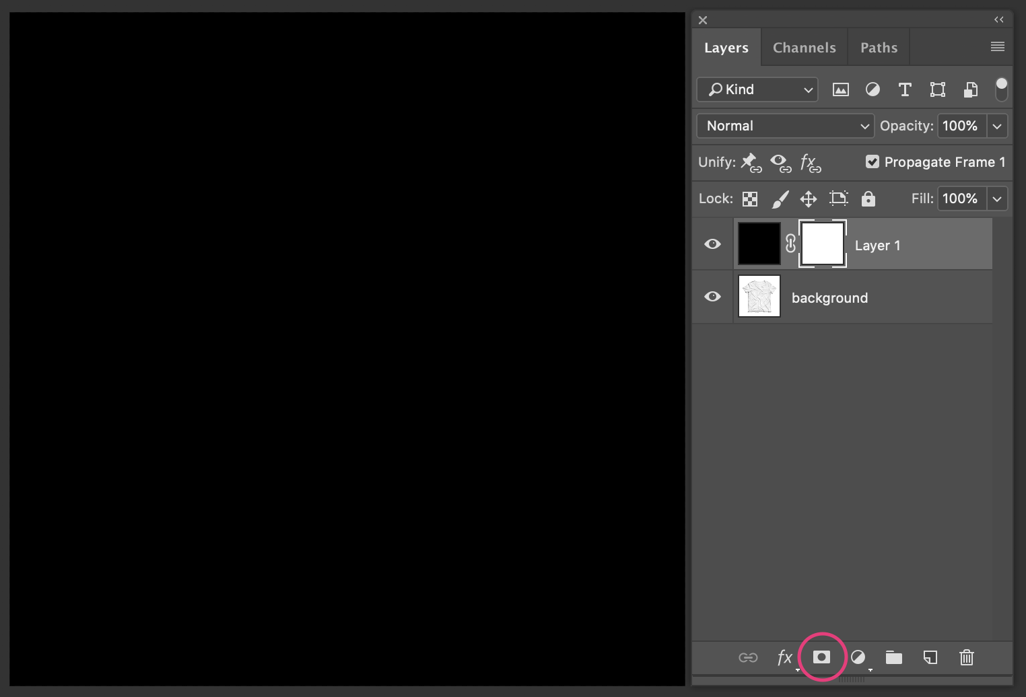Screen dimensions: 1026x697
Task: Open the Normal blend mode dropdown
Action: pyautogui.click(x=784, y=126)
